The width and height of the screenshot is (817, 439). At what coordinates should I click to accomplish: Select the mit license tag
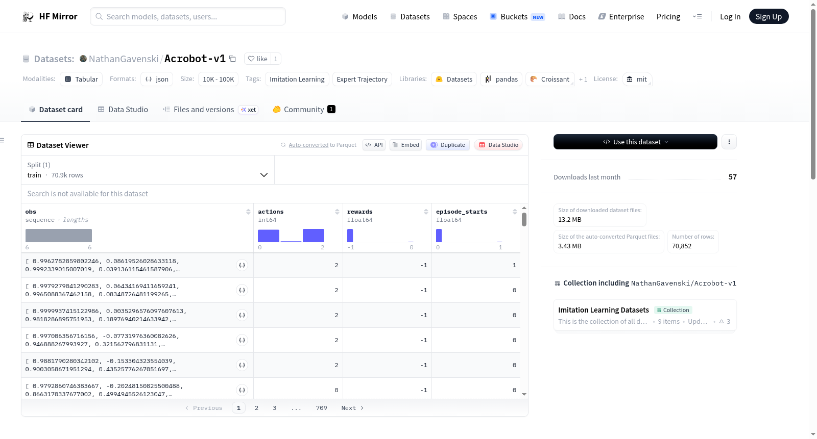pyautogui.click(x=637, y=79)
